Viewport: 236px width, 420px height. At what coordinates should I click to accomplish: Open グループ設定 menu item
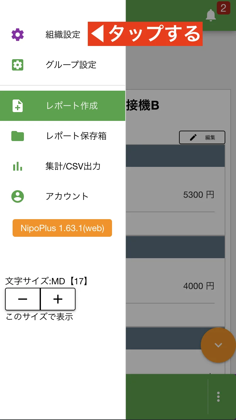(x=71, y=65)
